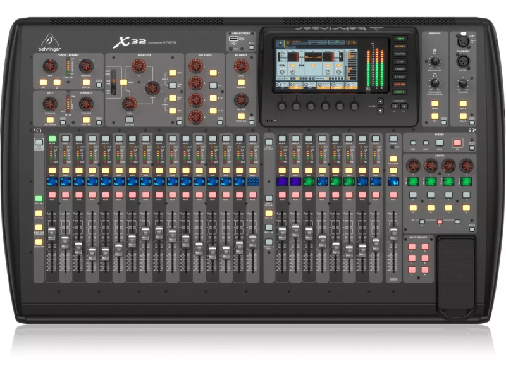Image resolution: width=506 pixels, height=375 pixels.
Task: Toggle the Low Cut filter button
Action: (x=85, y=82)
